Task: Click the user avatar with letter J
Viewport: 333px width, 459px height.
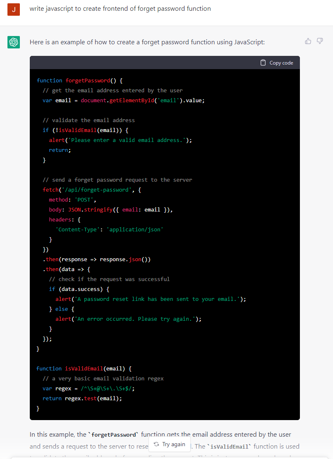Action: pyautogui.click(x=14, y=10)
